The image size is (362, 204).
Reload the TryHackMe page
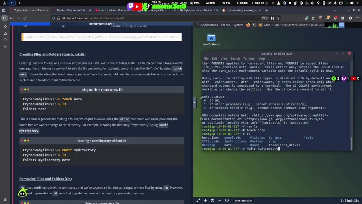tap(25, 18)
